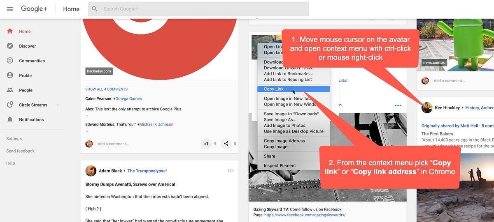The height and width of the screenshot is (222, 494).
Task: Click the +1 button on hackaday post
Action: coord(206,144)
